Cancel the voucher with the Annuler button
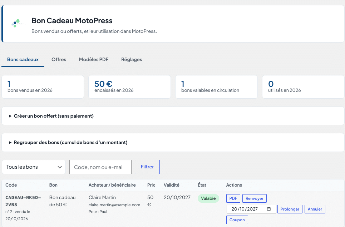Image resolution: width=345 pixels, height=227 pixels. 315,209
